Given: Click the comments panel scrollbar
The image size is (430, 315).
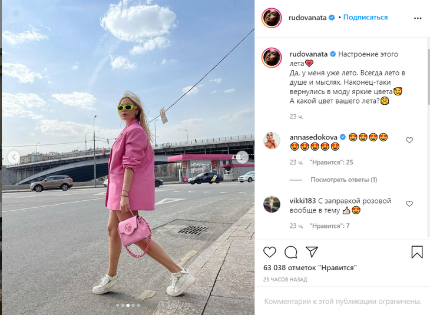Looking at the screenshot, I should (428, 77).
